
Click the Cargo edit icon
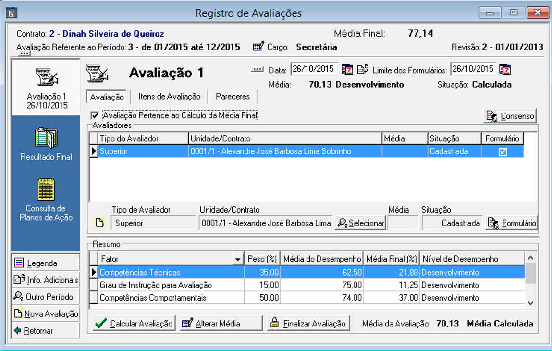coord(258,47)
